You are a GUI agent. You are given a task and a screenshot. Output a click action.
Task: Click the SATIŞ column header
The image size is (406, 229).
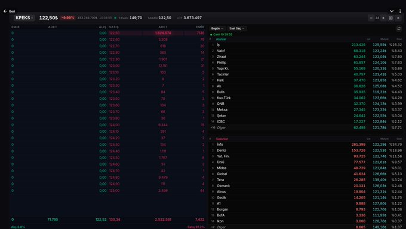click(x=113, y=27)
